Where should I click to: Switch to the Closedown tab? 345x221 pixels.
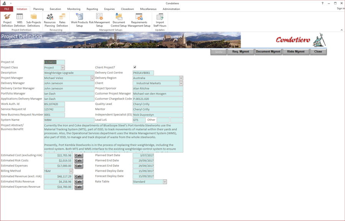tap(127, 9)
